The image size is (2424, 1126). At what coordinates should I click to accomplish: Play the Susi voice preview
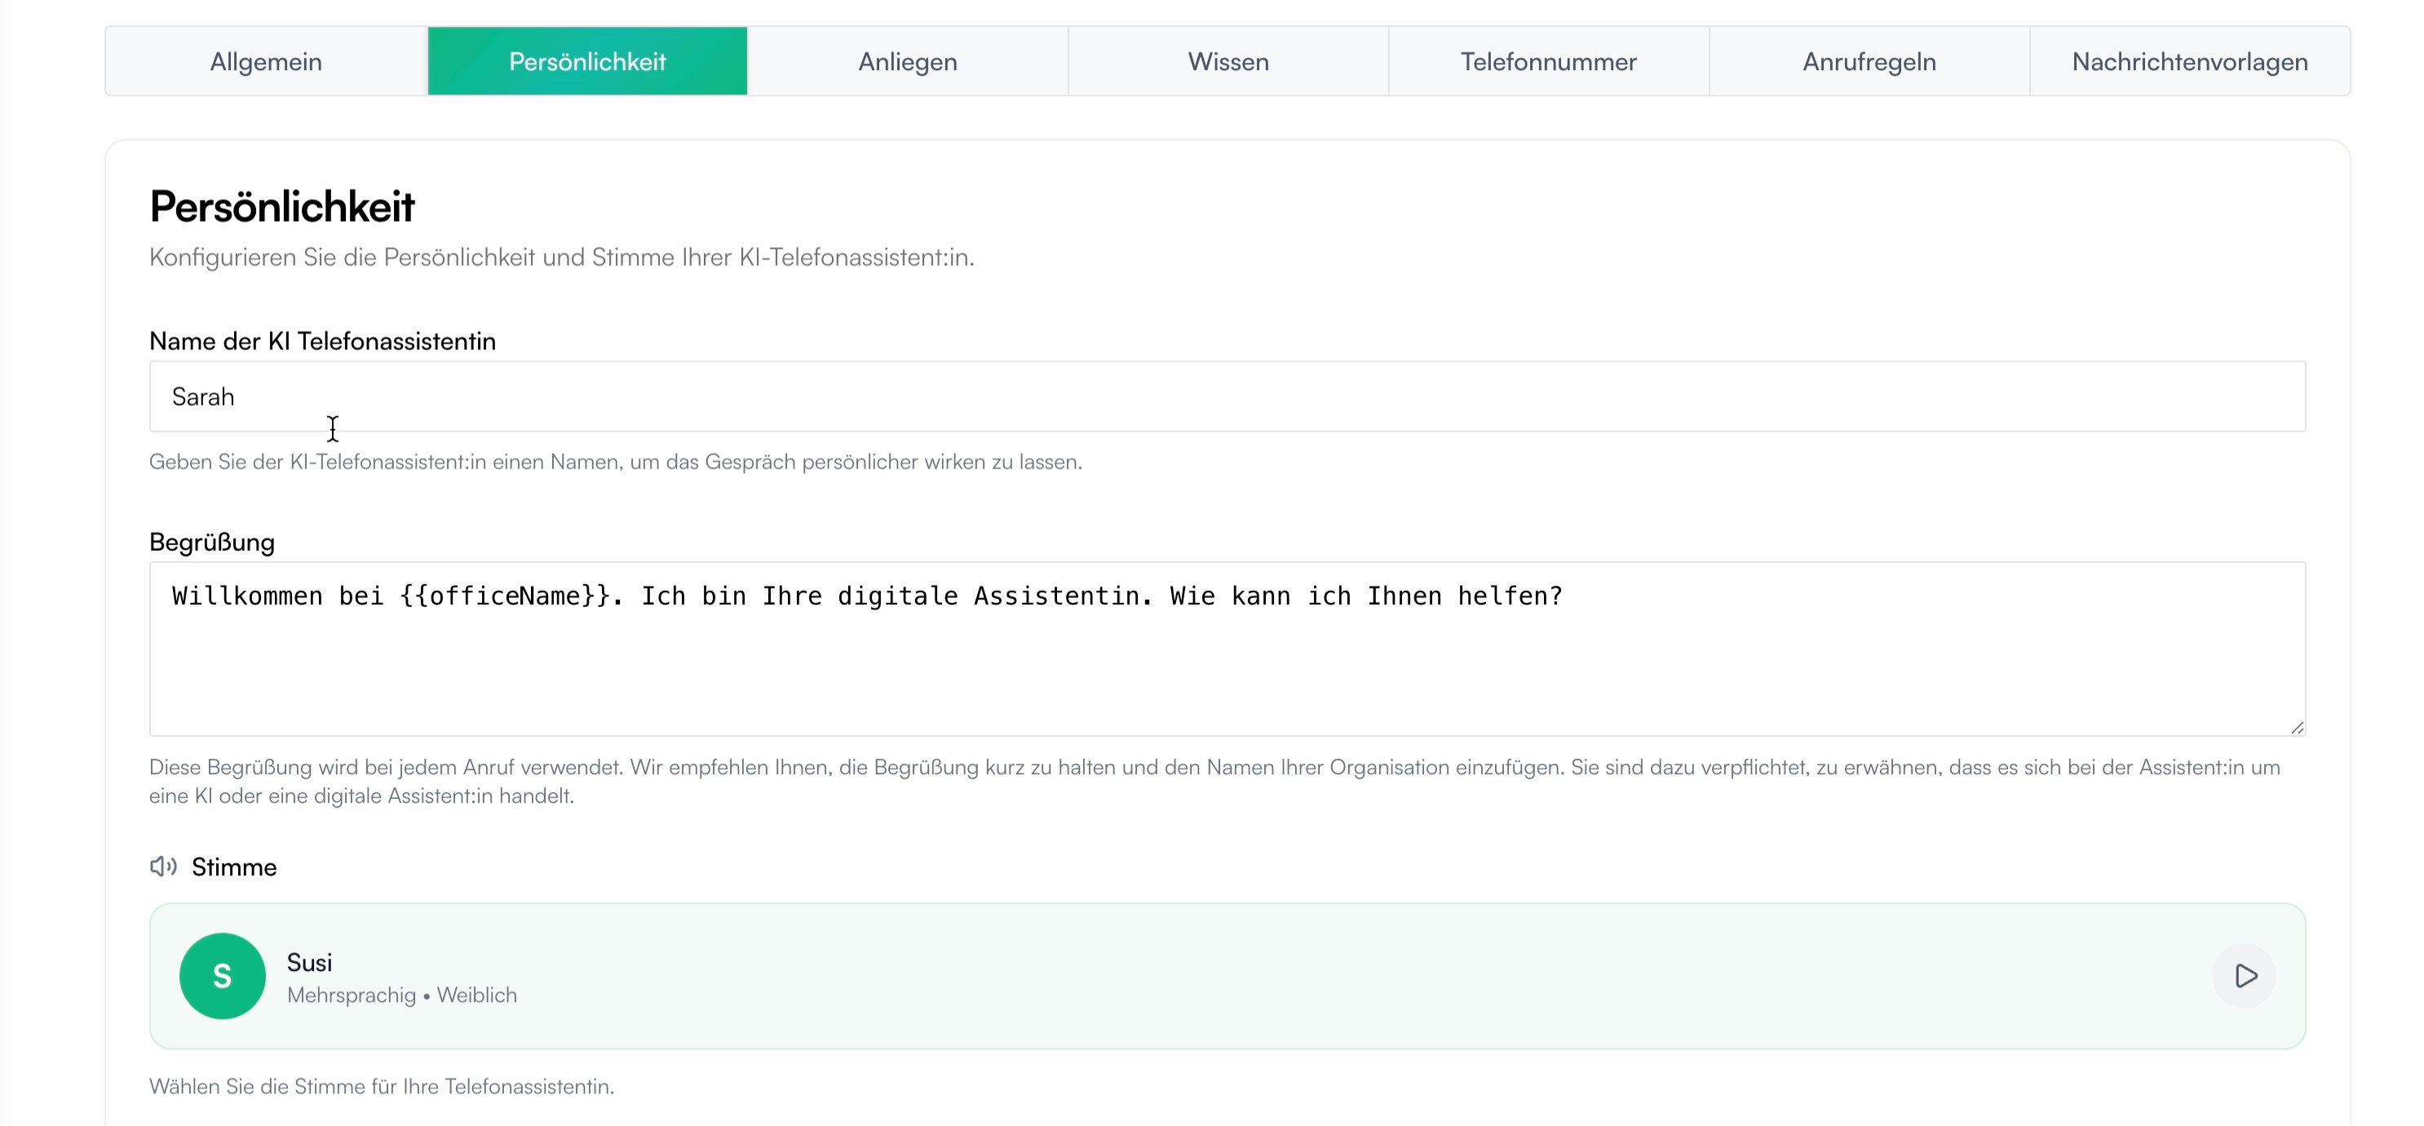coord(2245,977)
